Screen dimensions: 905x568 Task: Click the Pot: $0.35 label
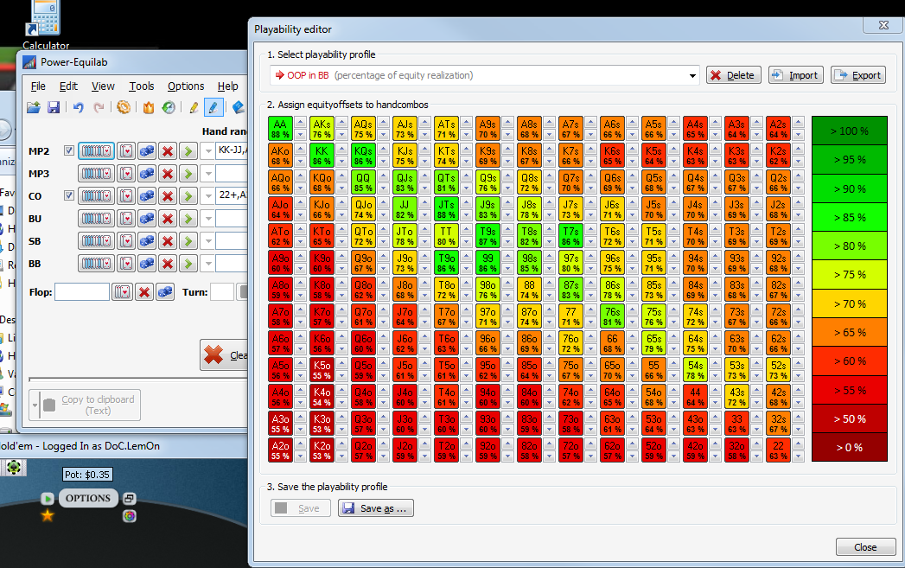pyautogui.click(x=87, y=475)
